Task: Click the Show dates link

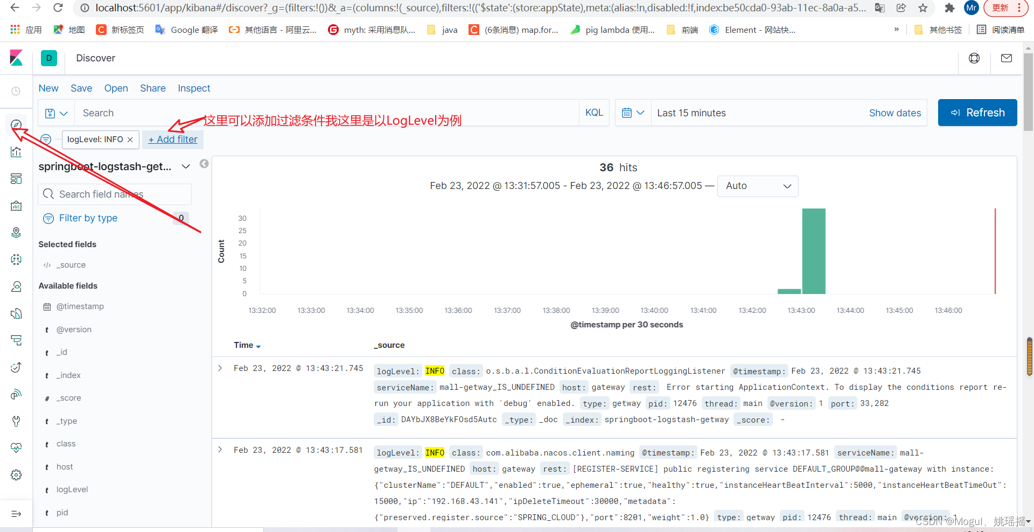Action: pyautogui.click(x=895, y=113)
